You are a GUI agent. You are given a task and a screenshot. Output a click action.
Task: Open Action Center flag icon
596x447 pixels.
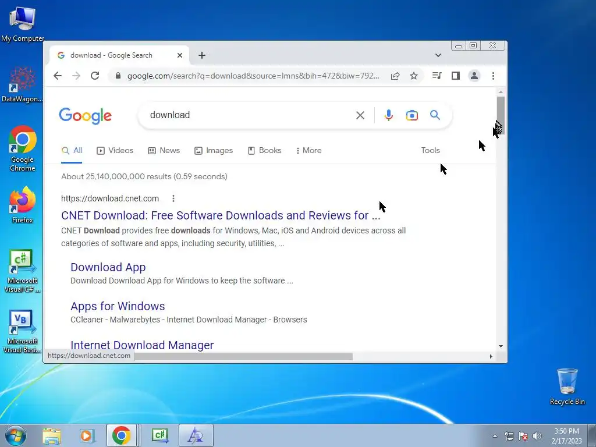(523, 436)
